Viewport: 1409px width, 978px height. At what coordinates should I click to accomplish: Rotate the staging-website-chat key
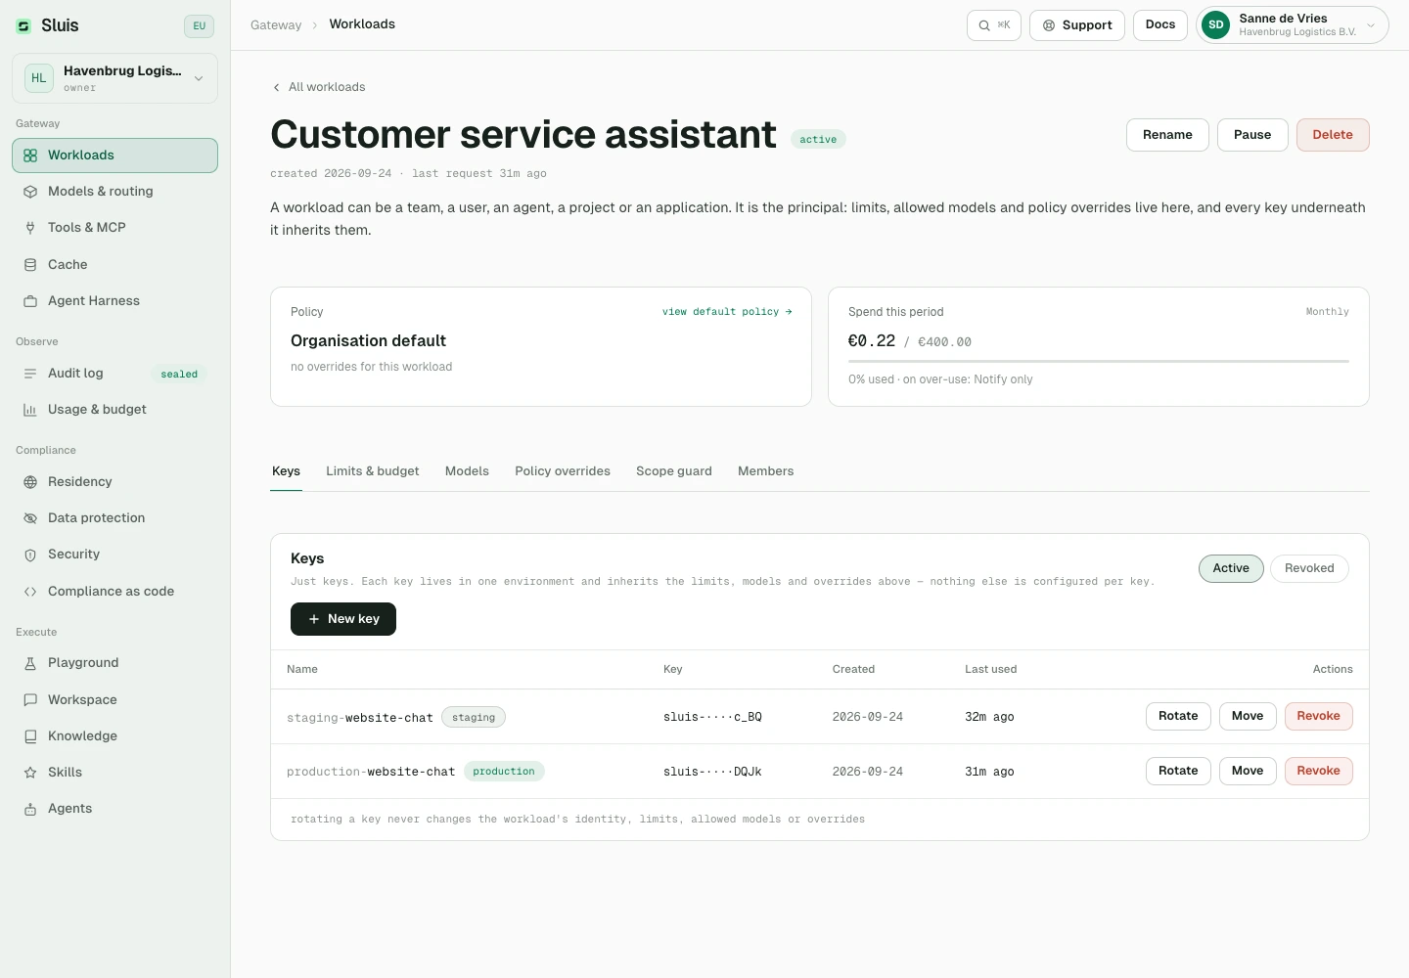click(x=1178, y=716)
